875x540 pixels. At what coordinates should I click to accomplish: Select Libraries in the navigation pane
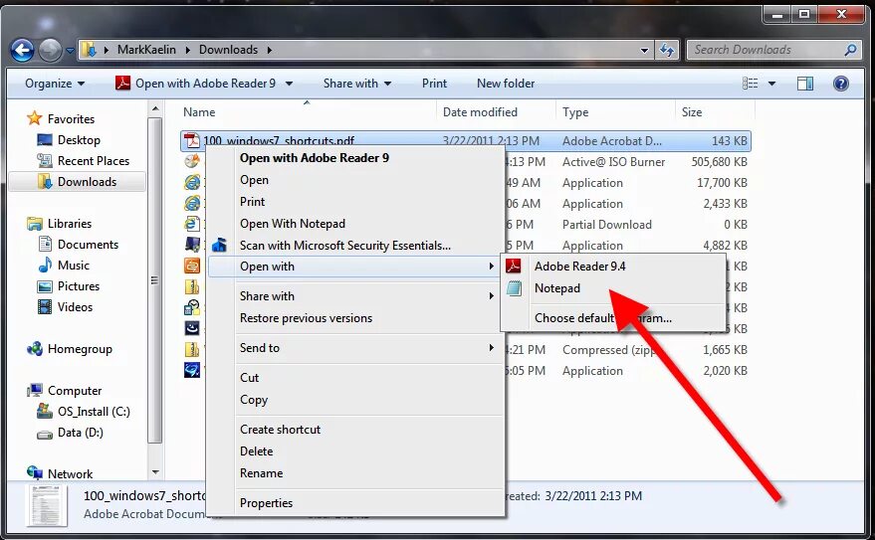pyautogui.click(x=70, y=224)
